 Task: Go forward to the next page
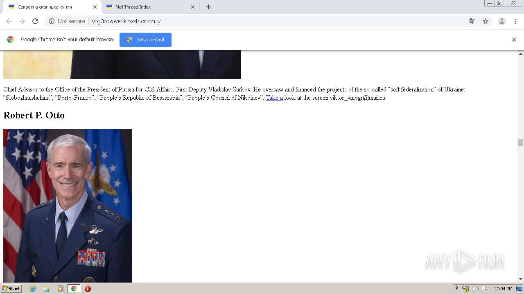(22, 21)
